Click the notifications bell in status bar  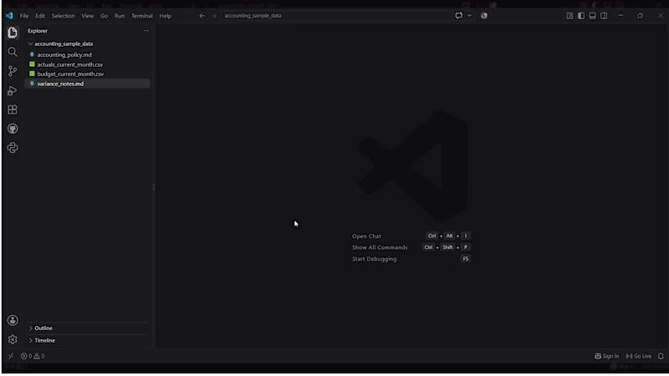click(x=661, y=356)
